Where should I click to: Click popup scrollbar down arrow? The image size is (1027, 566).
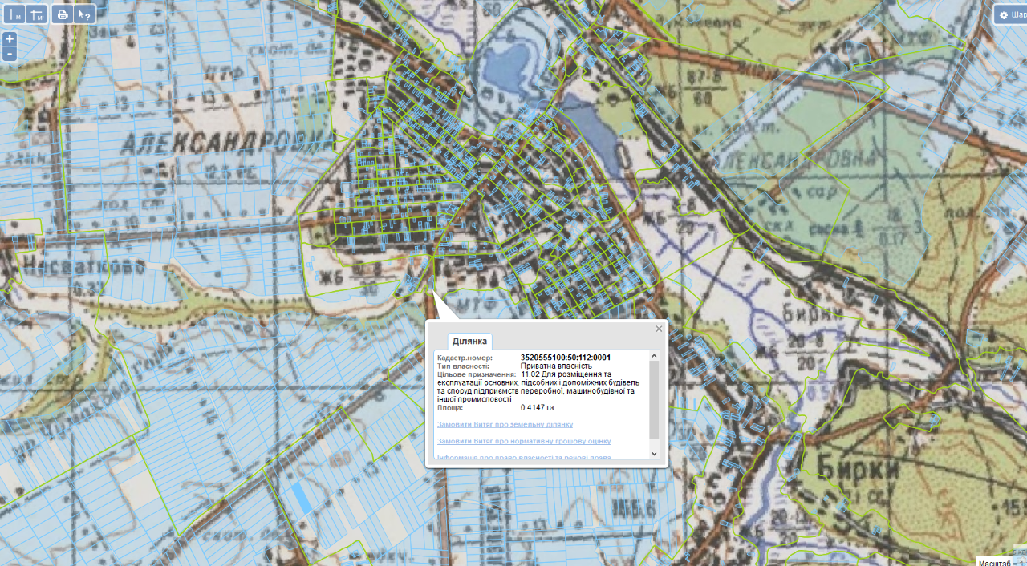coord(654,453)
